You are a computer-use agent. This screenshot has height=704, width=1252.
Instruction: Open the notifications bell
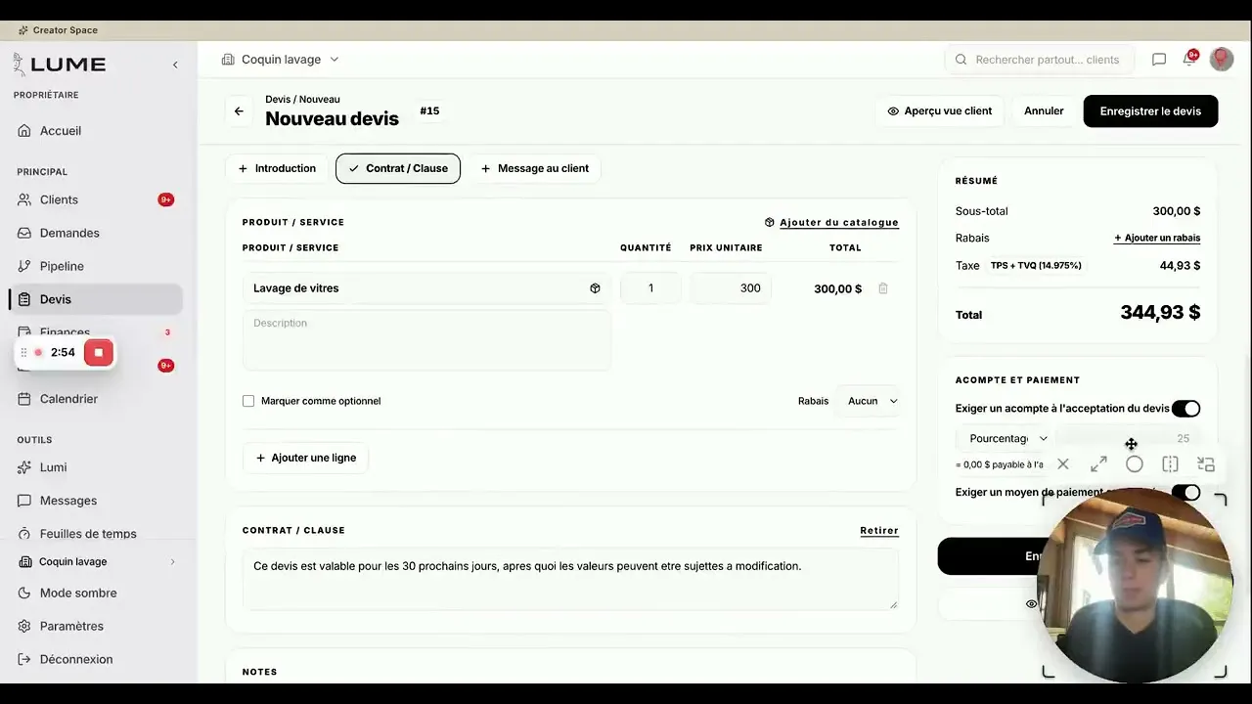[x=1189, y=60]
